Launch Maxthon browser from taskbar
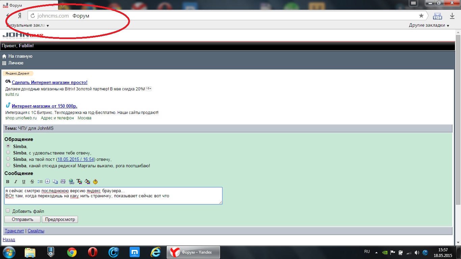Screen dimensions: 461x259 tap(135, 252)
